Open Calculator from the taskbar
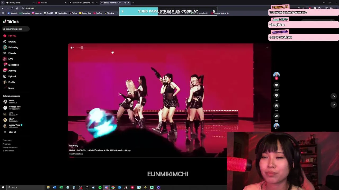This screenshot has height=190, width=339. point(74,187)
